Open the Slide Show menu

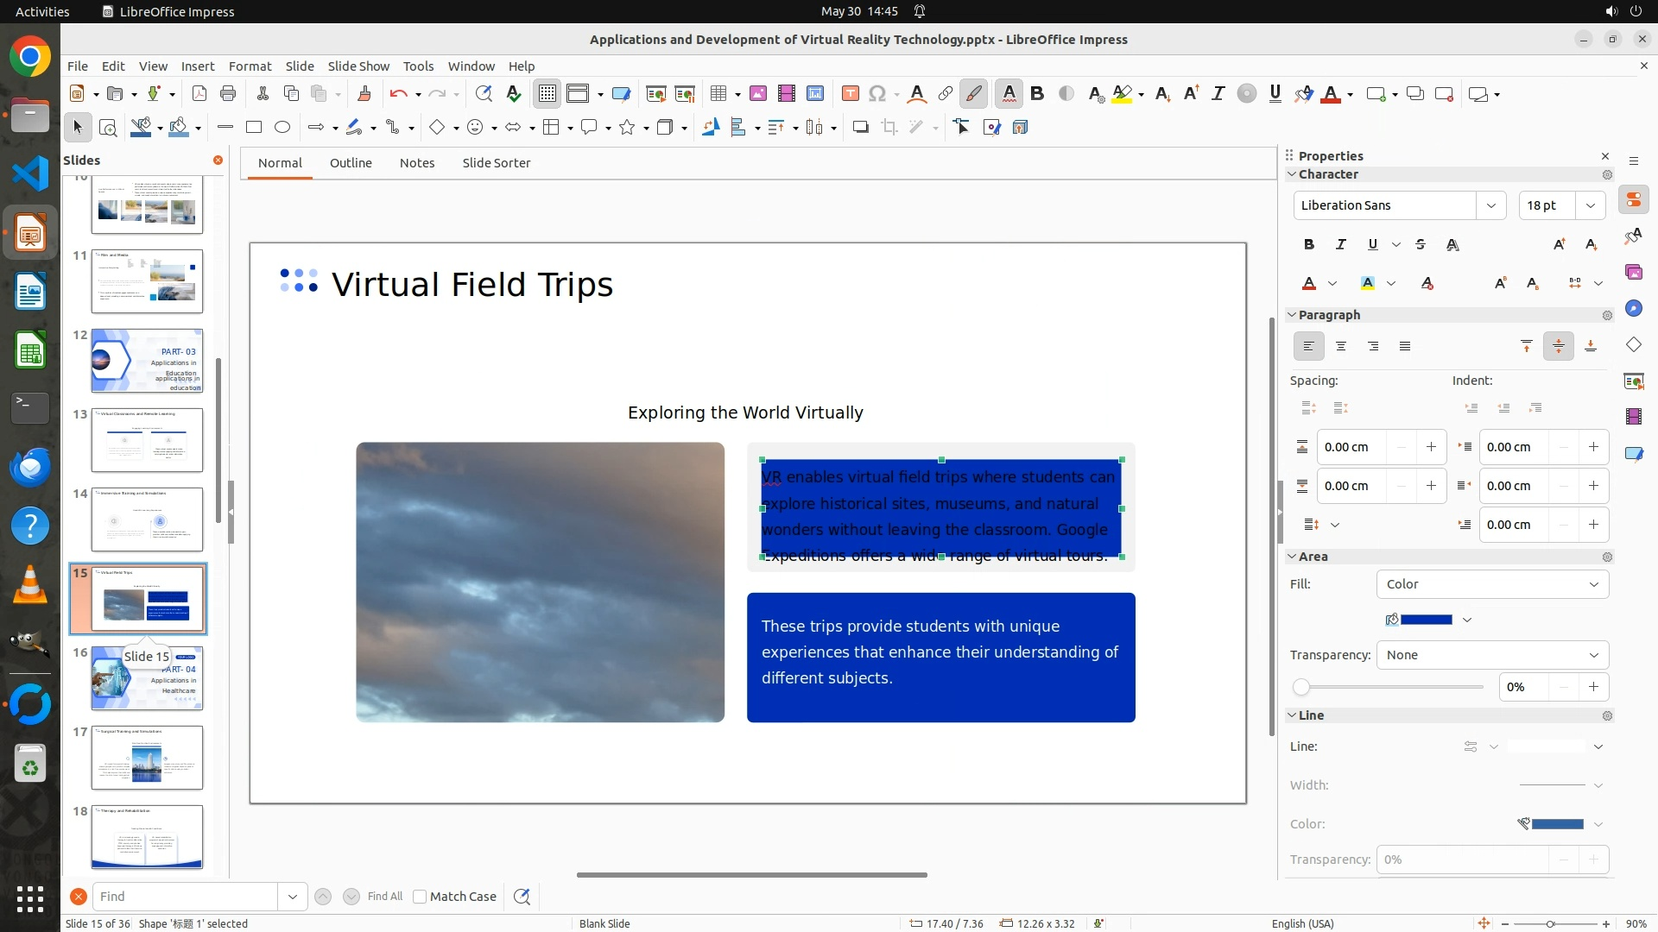[x=358, y=66]
